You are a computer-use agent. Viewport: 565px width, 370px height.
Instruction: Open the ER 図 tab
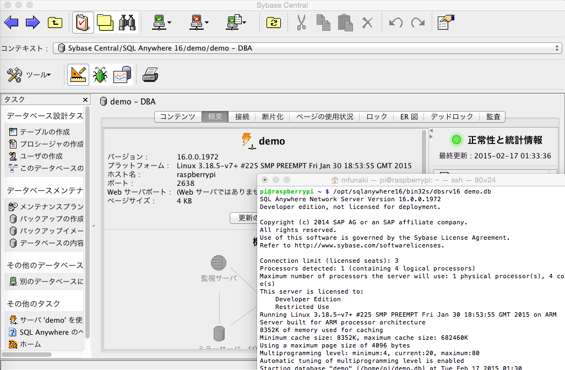click(x=409, y=117)
